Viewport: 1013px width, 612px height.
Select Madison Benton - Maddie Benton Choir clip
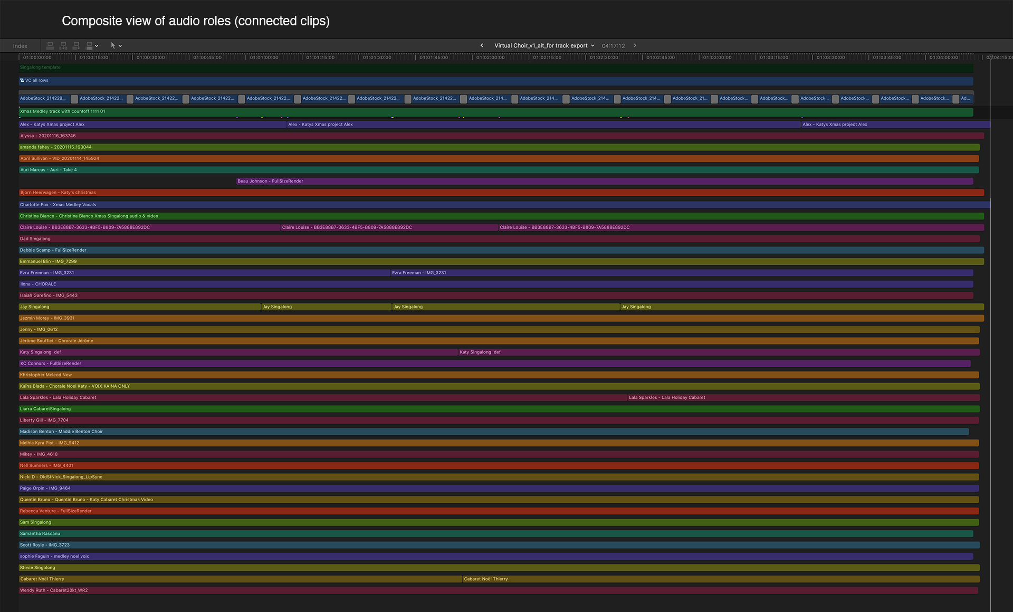pos(494,432)
